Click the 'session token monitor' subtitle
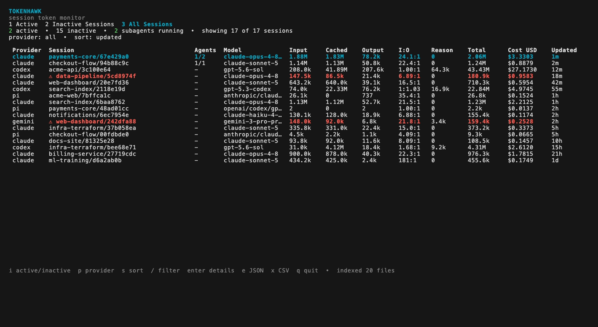Viewport: 598px width, 327px height. 47,18
